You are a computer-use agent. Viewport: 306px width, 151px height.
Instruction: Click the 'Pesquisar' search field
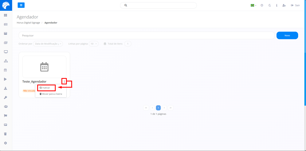pyautogui.click(x=146, y=35)
